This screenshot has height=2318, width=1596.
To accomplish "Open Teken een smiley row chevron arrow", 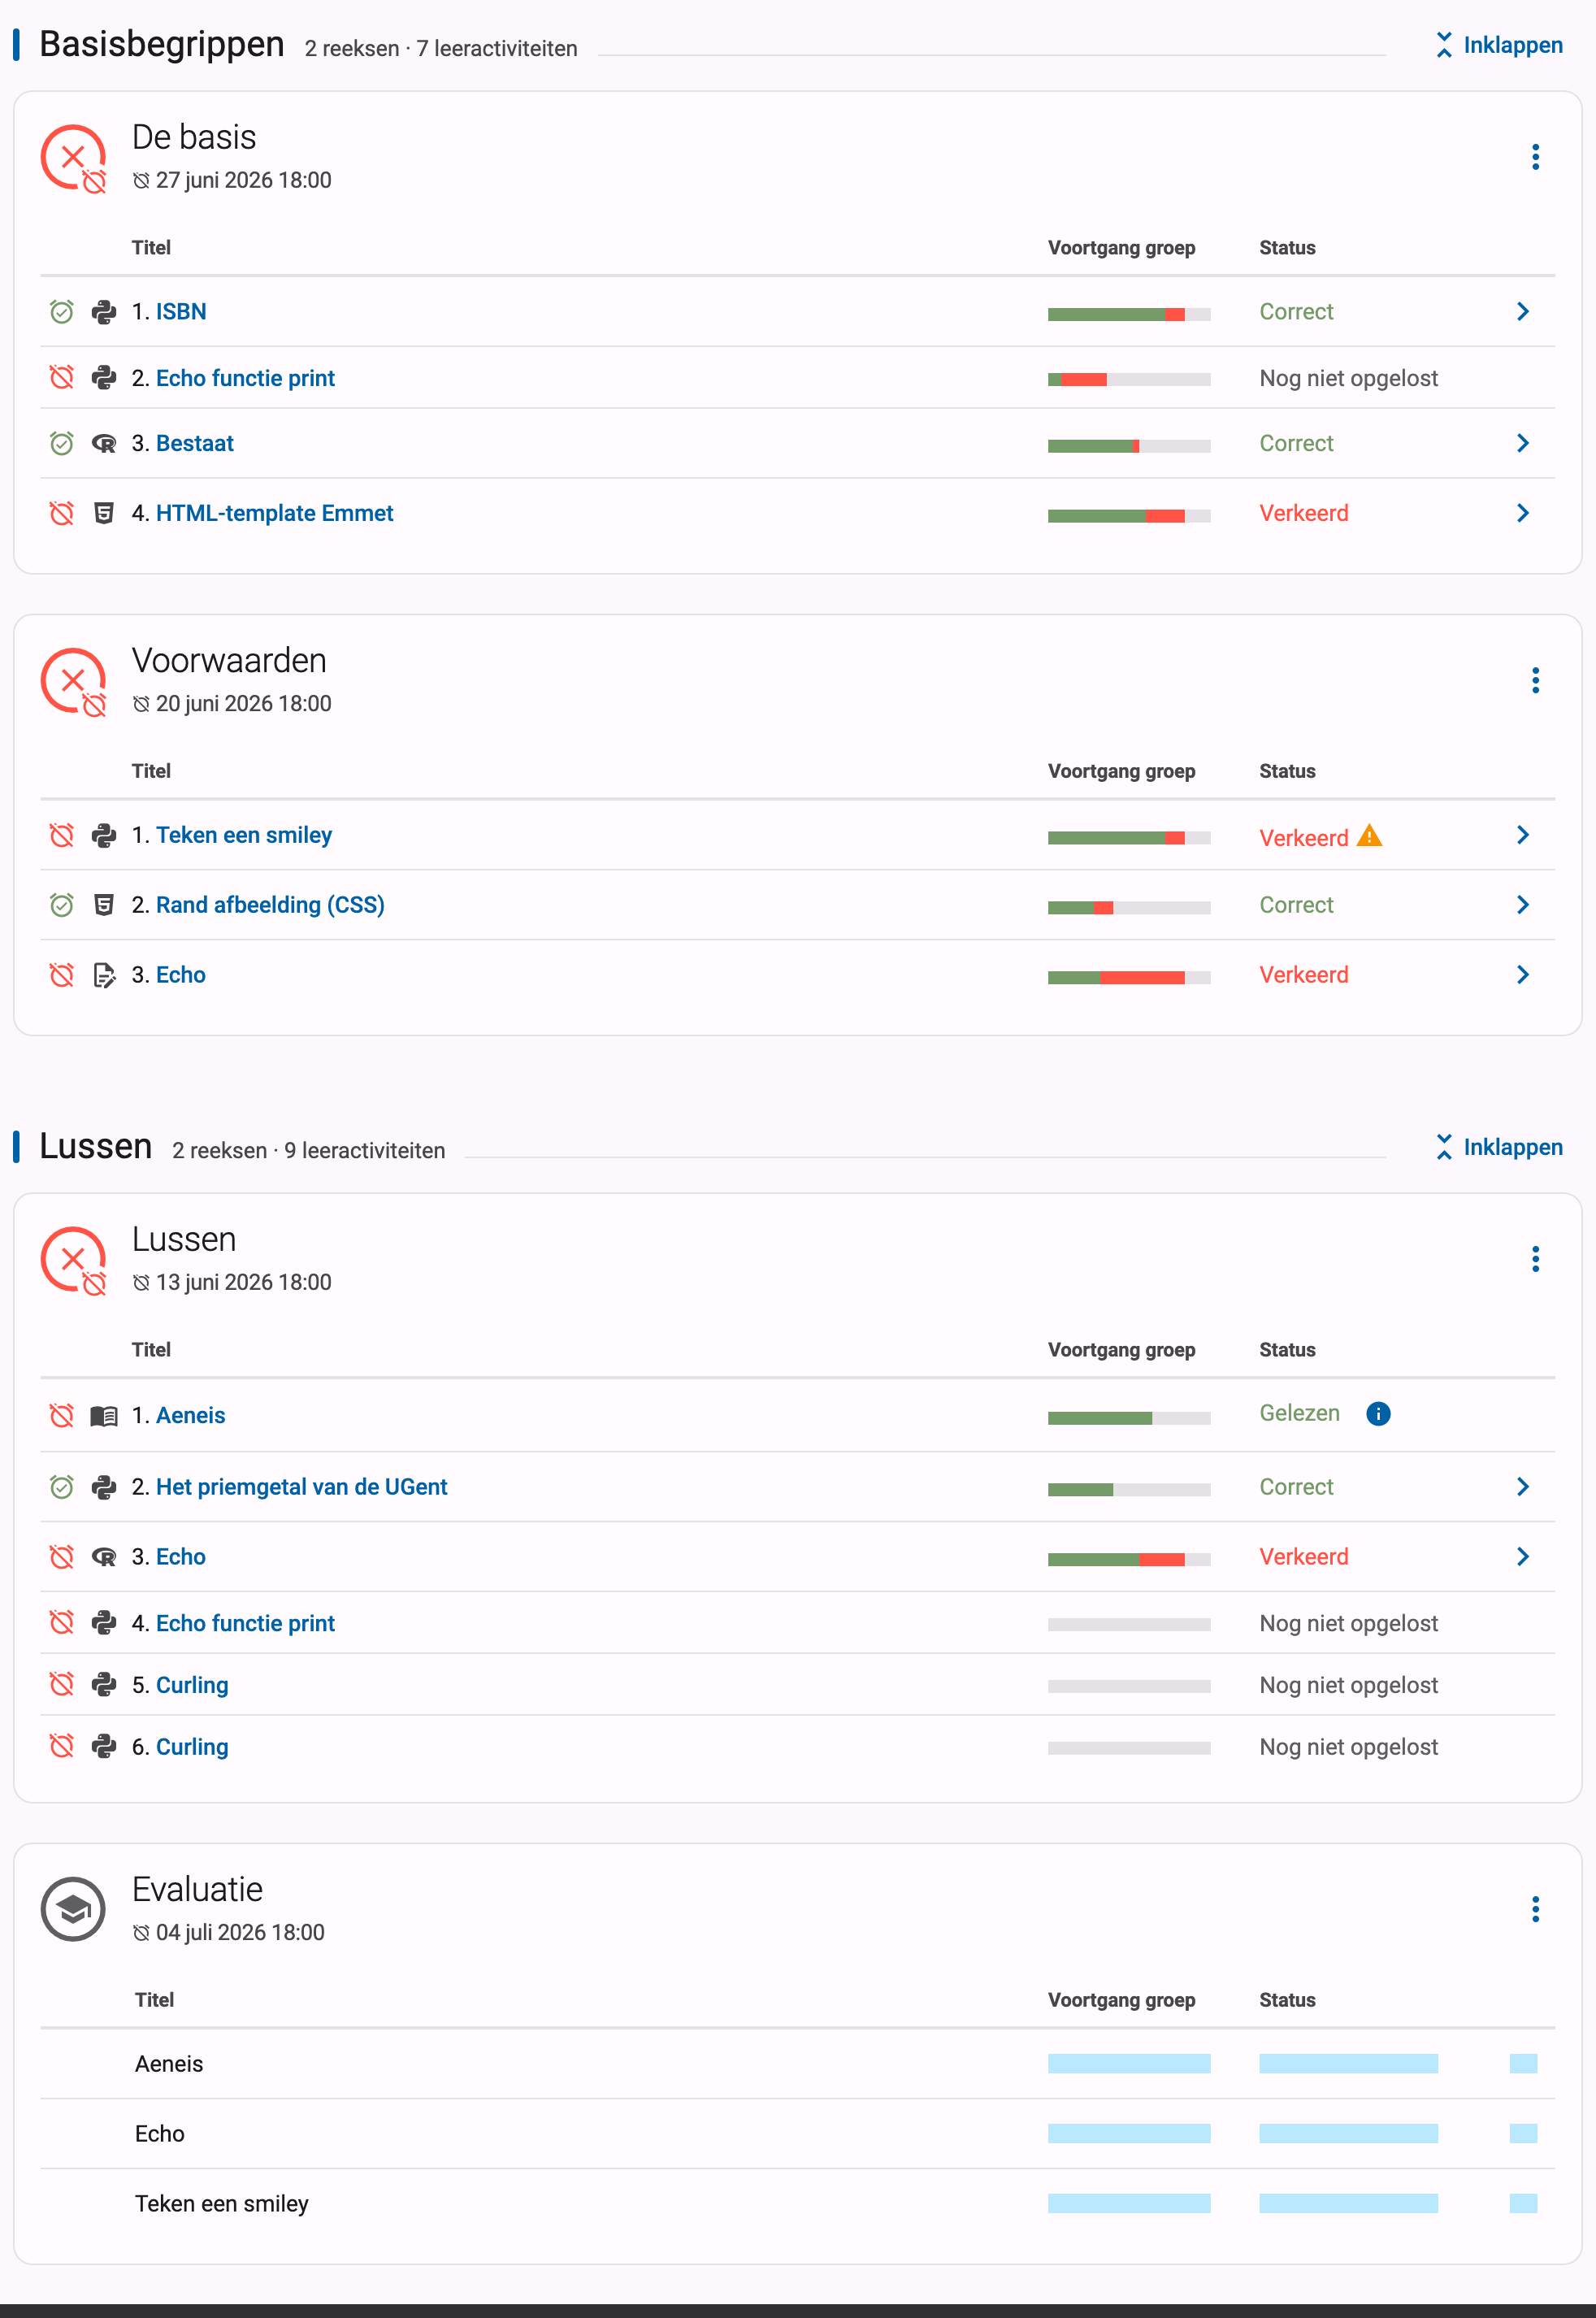I will pyautogui.click(x=1523, y=835).
